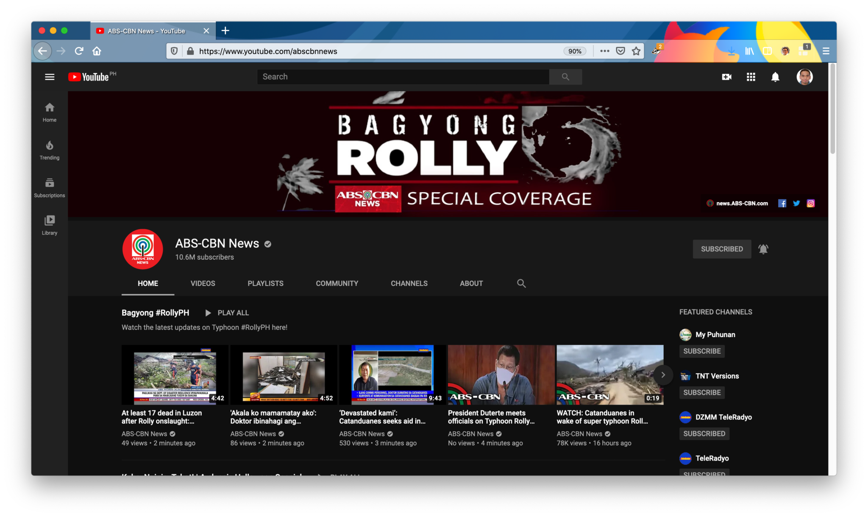The width and height of the screenshot is (868, 517).
Task: Subscribe to My Puhunan channel
Action: tap(702, 351)
